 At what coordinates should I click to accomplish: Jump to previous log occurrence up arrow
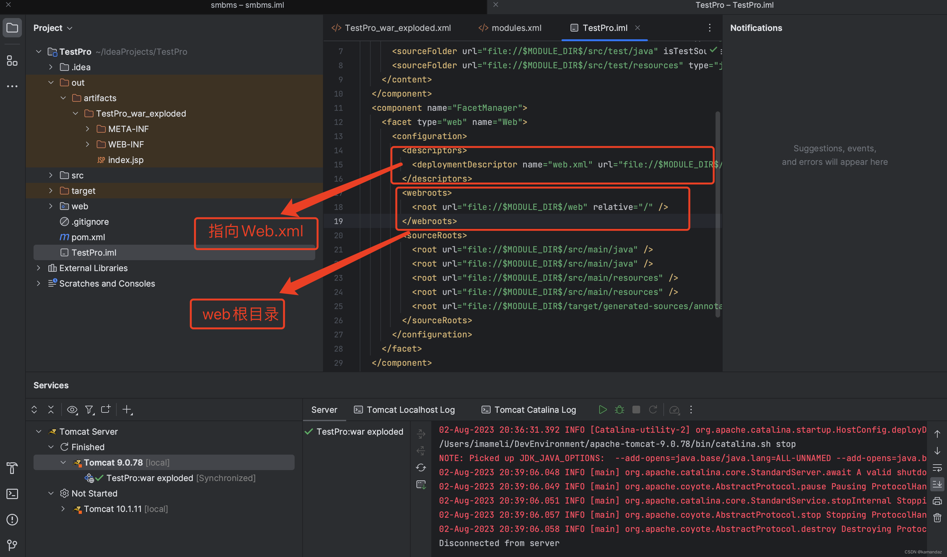(x=937, y=434)
